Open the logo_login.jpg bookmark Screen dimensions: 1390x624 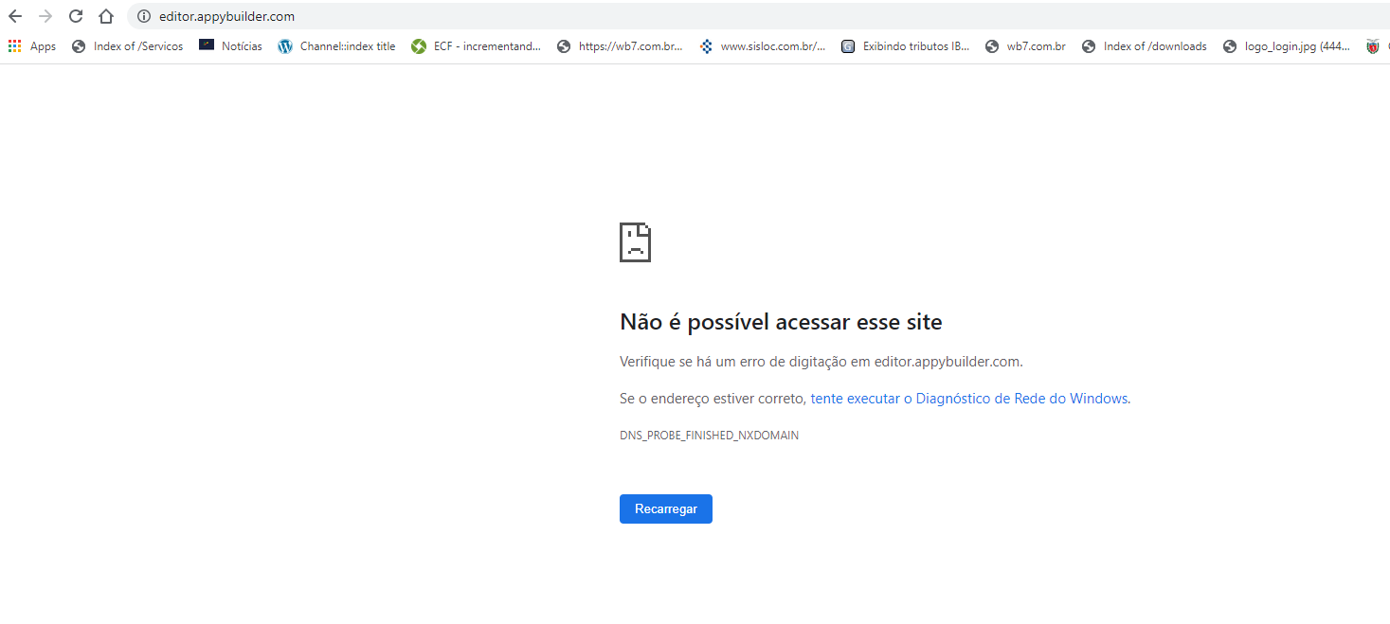(1287, 46)
